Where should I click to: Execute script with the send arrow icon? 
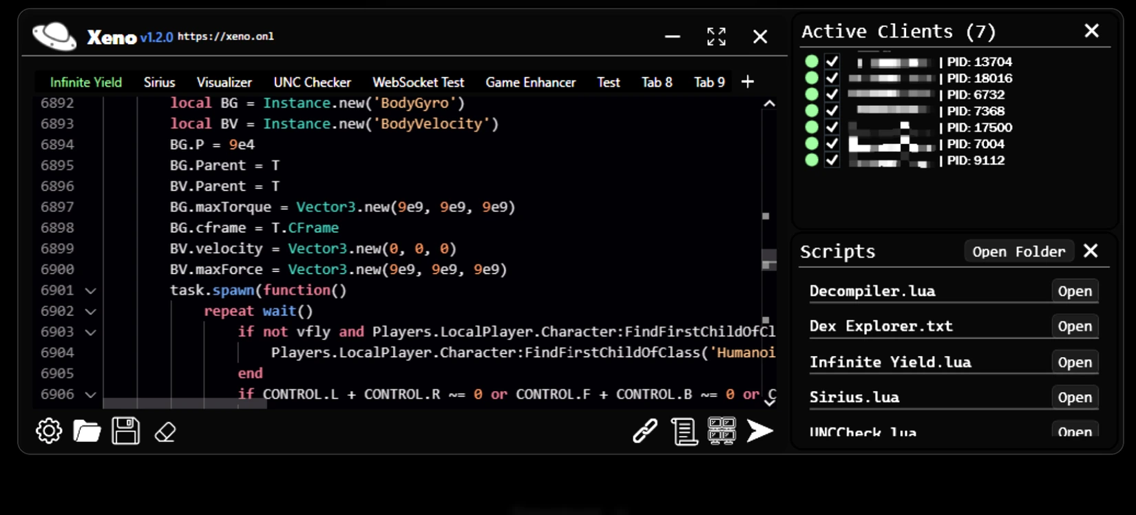pyautogui.click(x=760, y=431)
